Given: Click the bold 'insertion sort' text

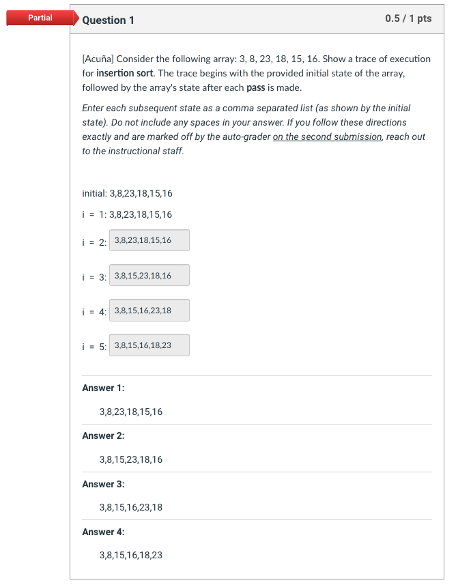Looking at the screenshot, I should pyautogui.click(x=125, y=73).
